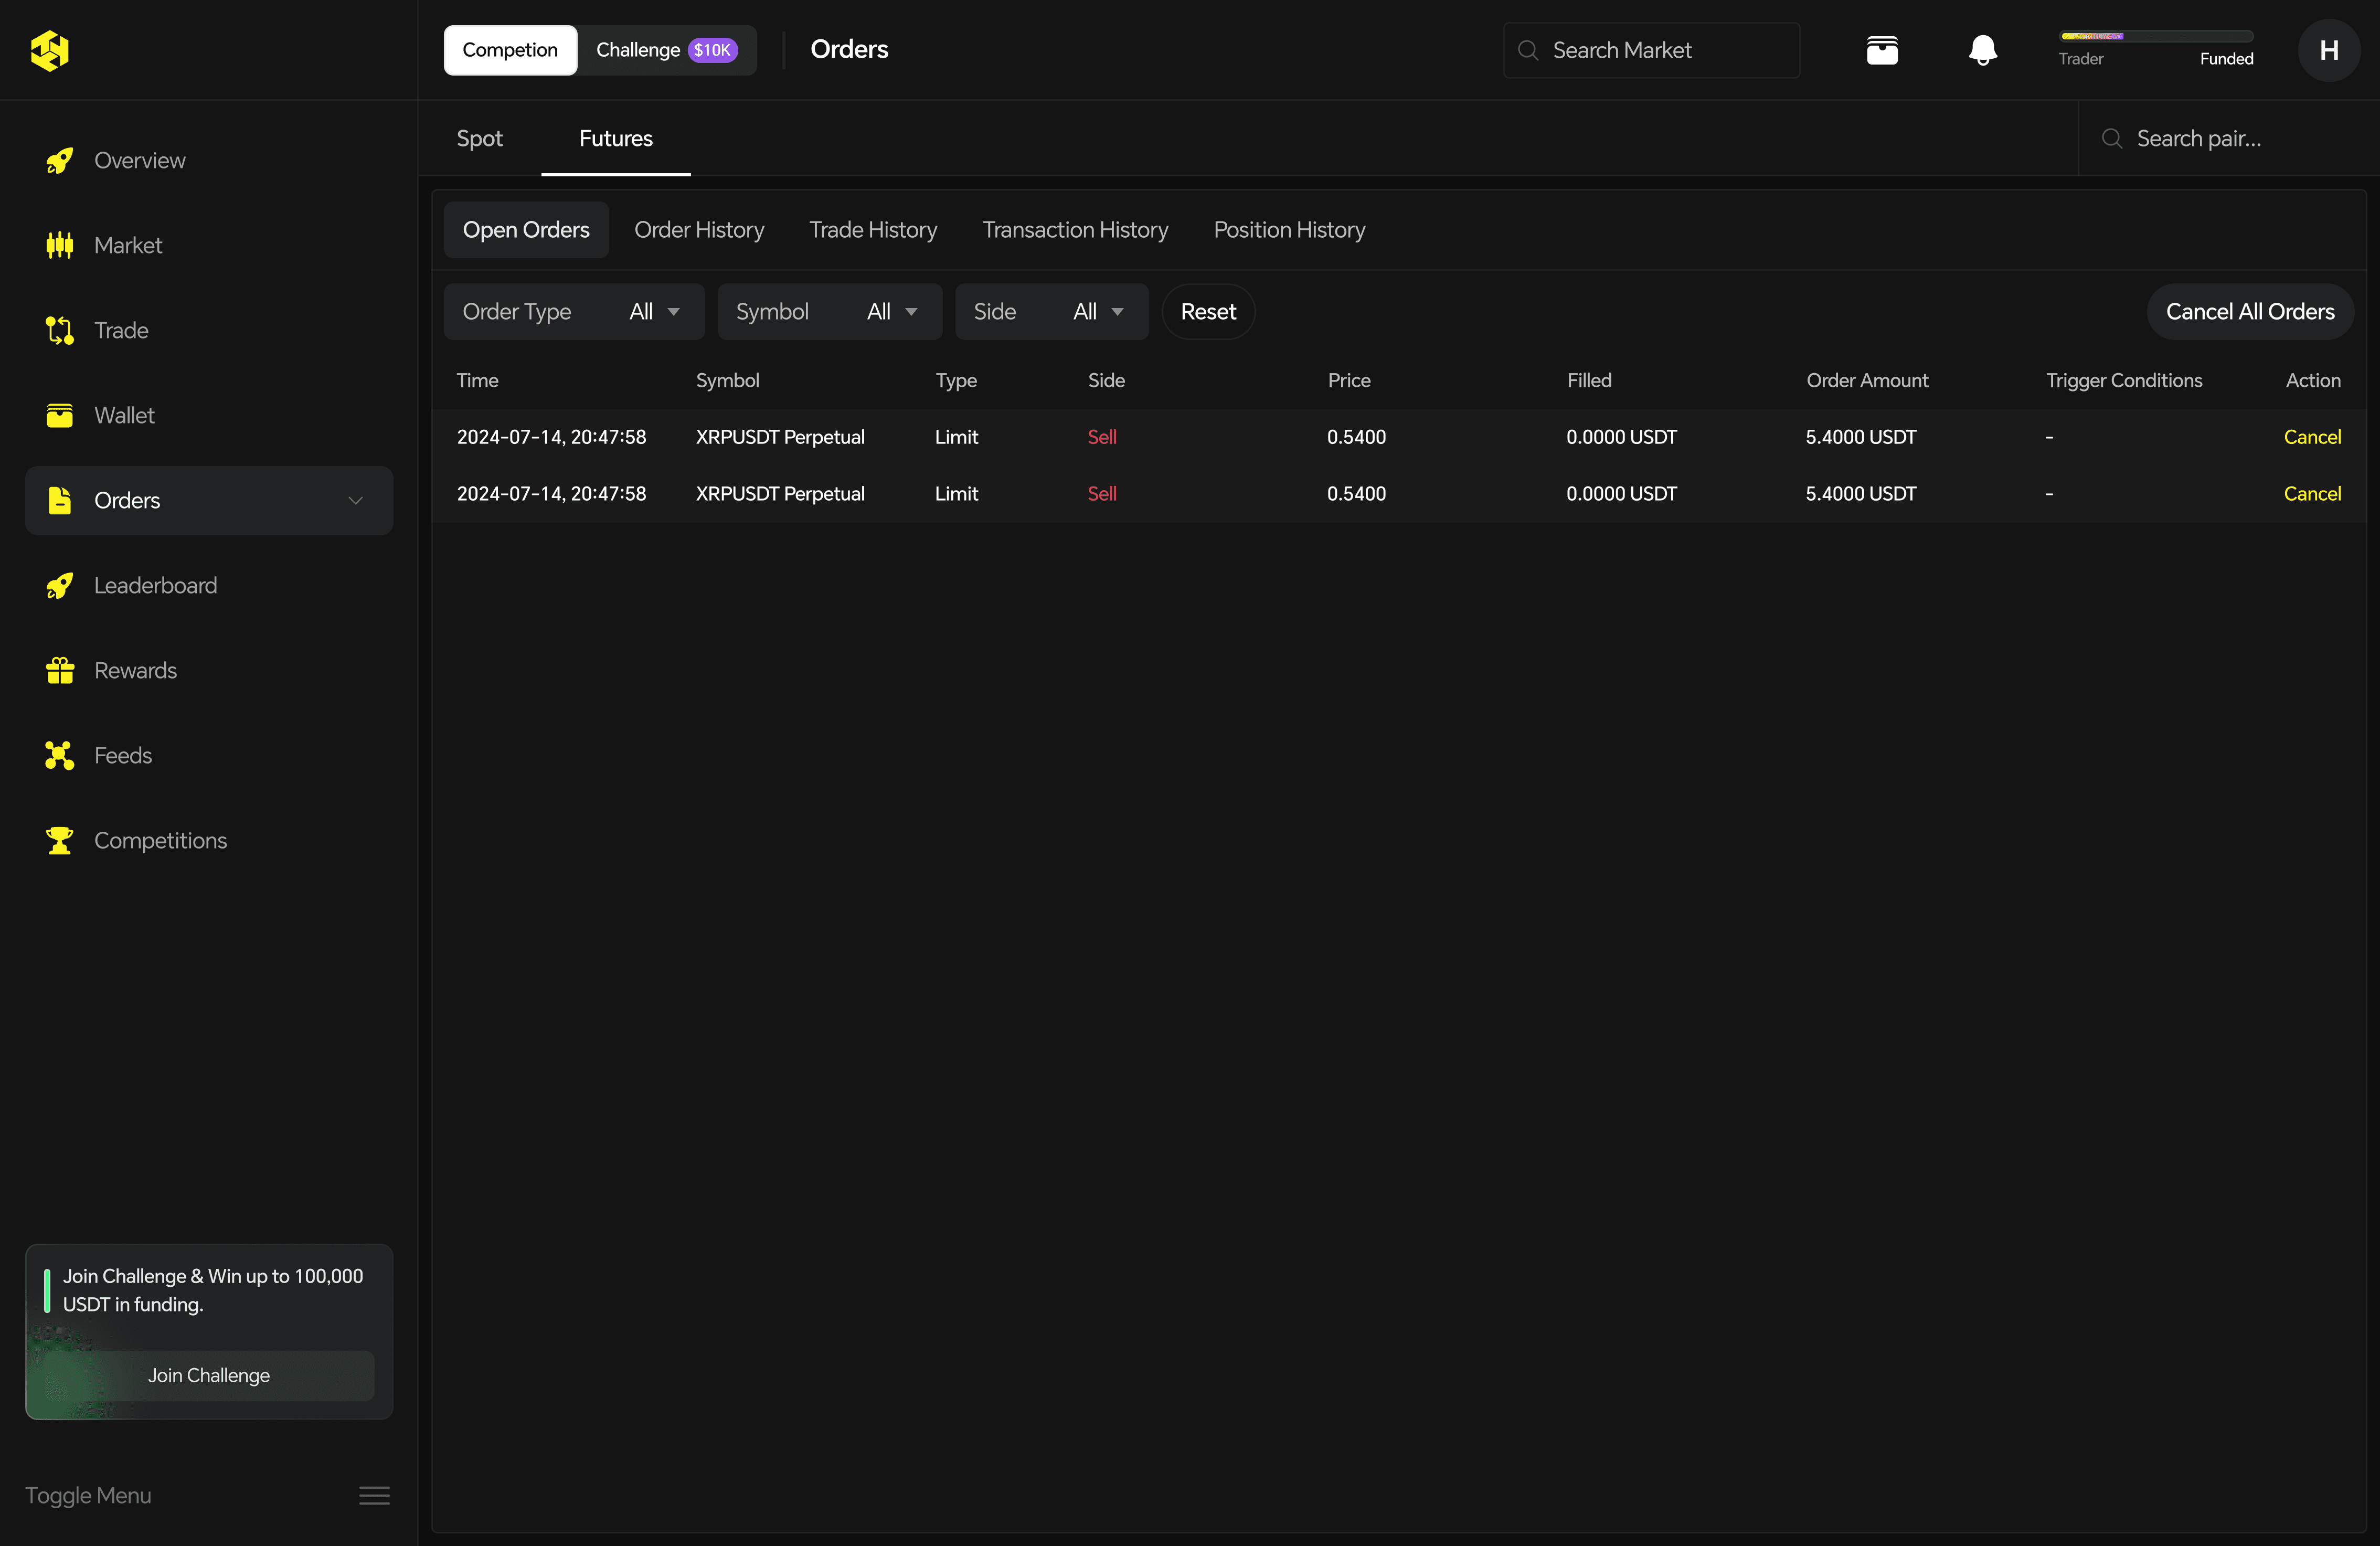Open Rewards gift icon in sidebar
This screenshot has height=1546, width=2380.
point(60,670)
